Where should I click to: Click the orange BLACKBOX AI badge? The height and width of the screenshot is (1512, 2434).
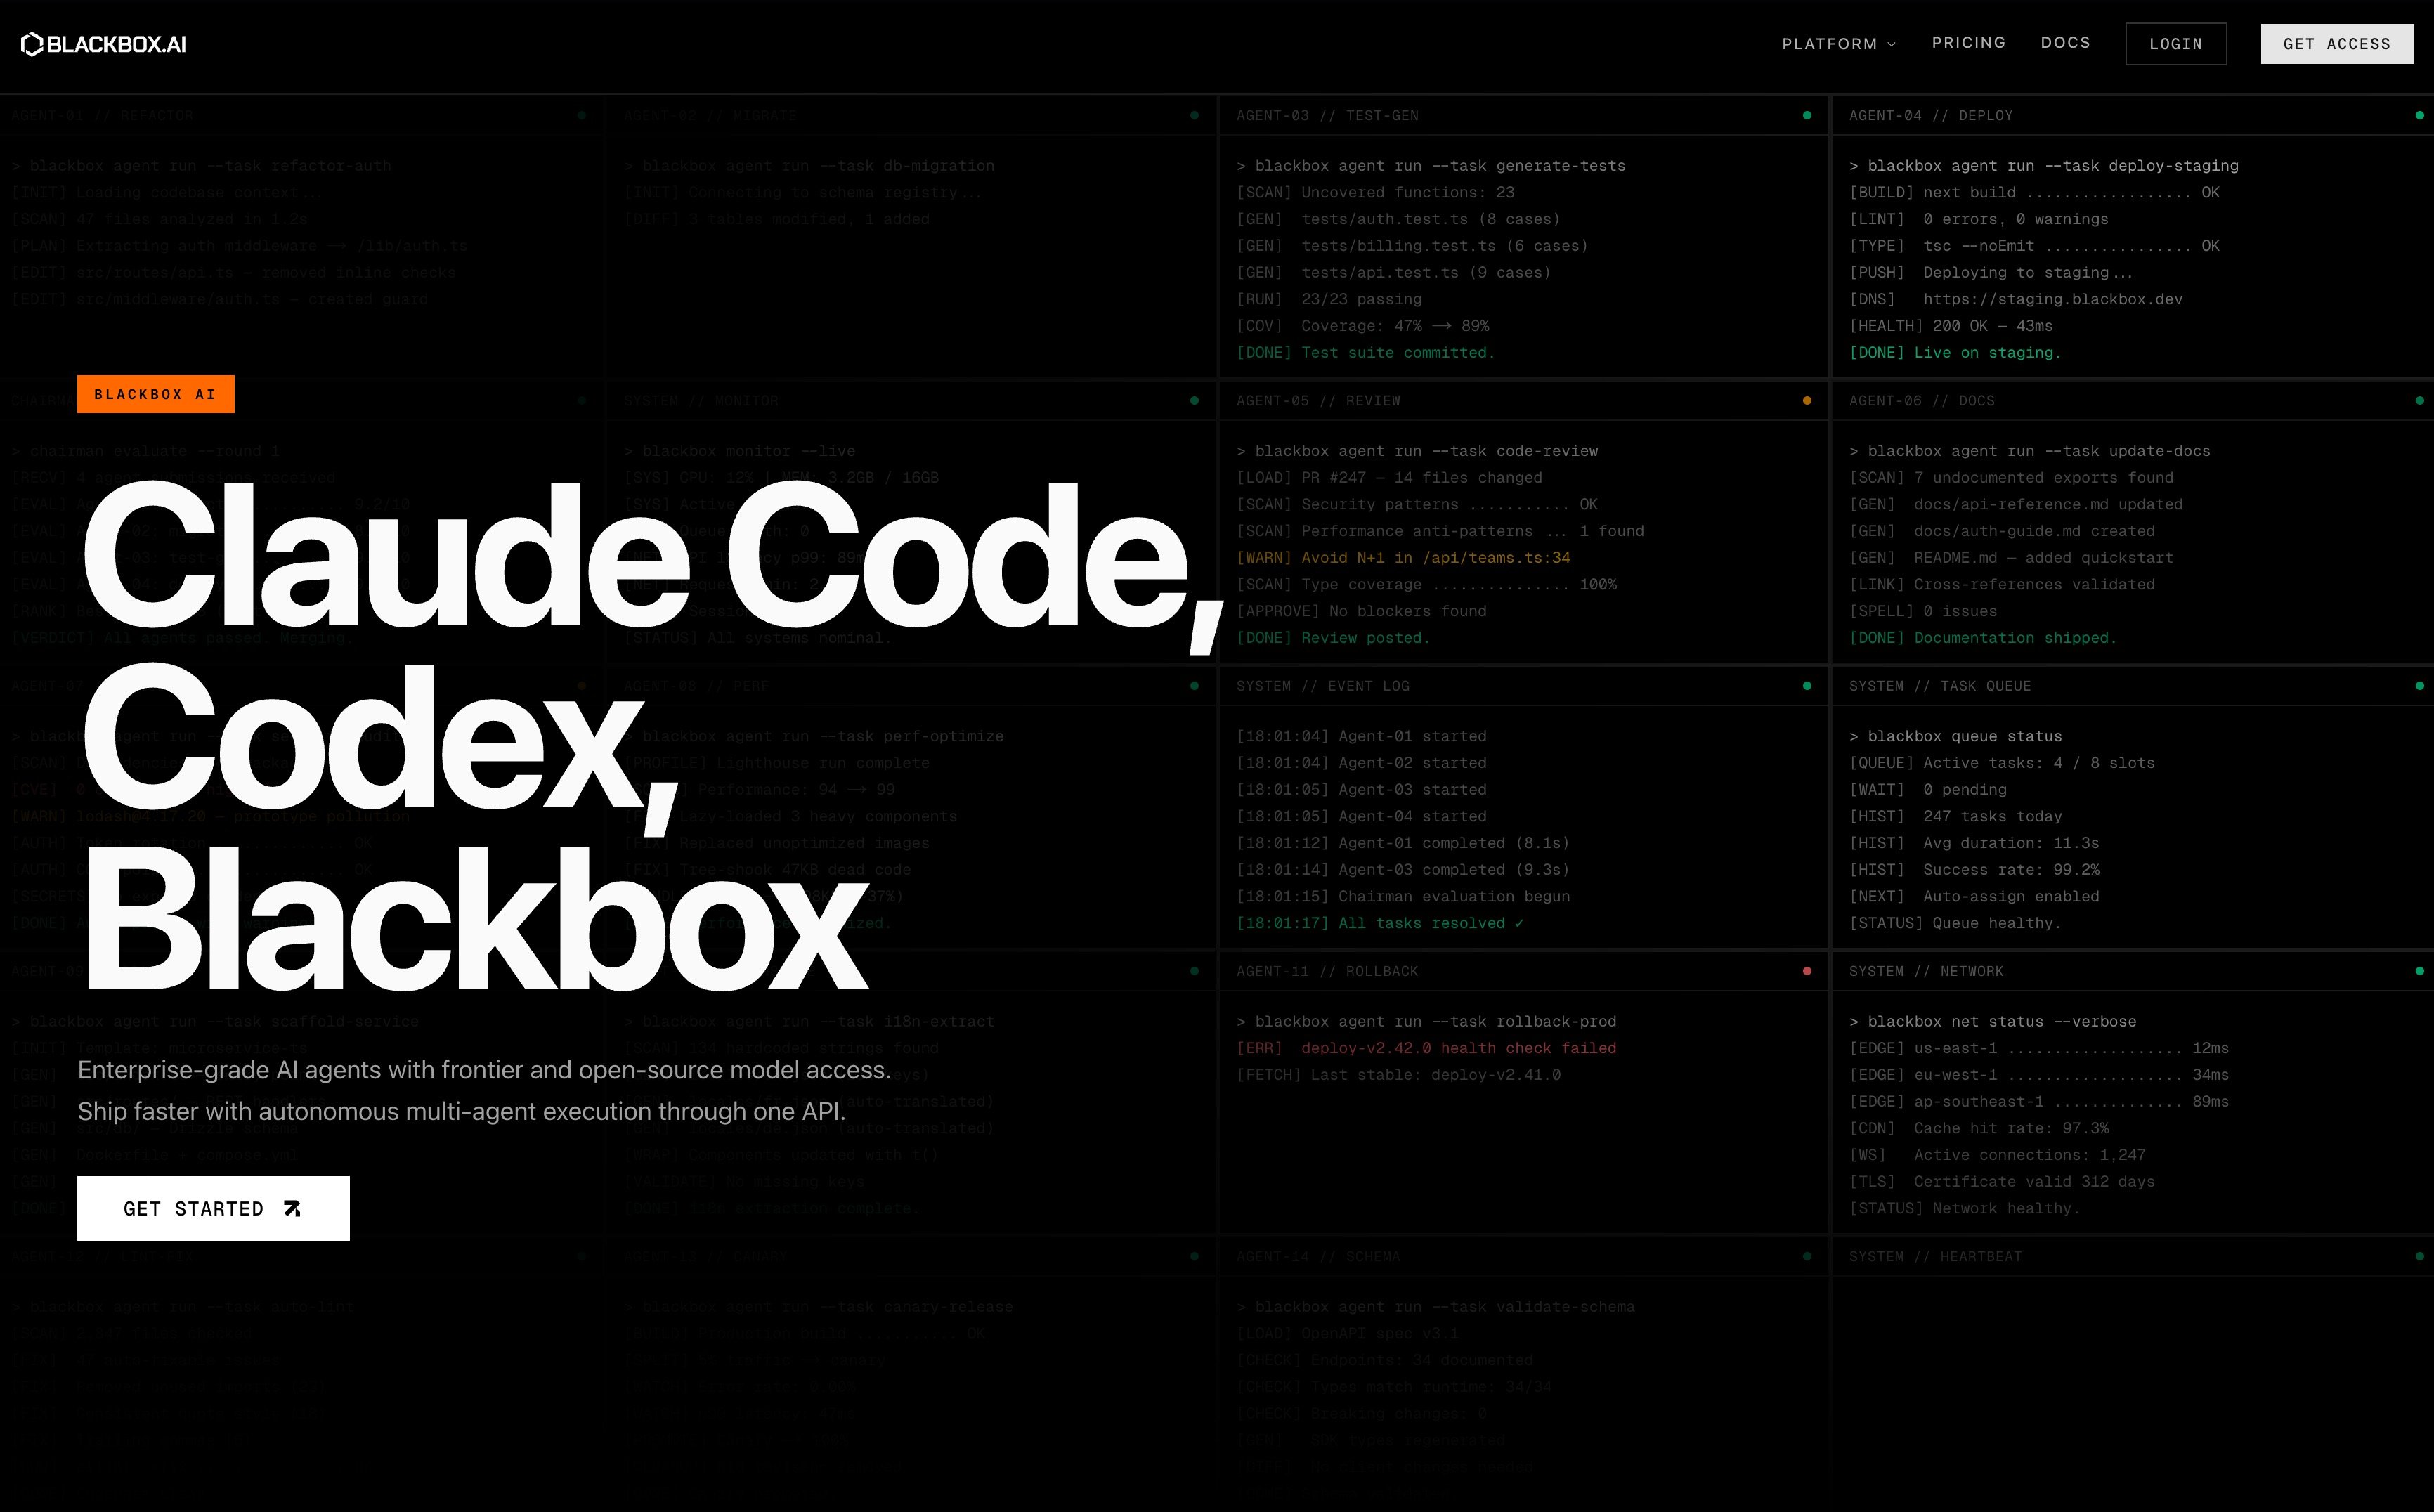pyautogui.click(x=155, y=394)
